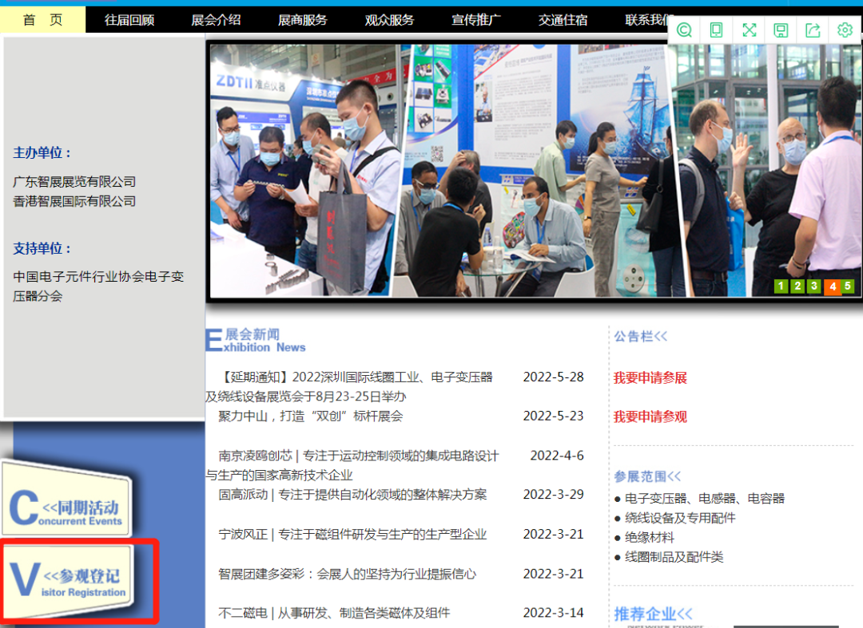
Task: Open the settings gear icon
Action: (845, 30)
